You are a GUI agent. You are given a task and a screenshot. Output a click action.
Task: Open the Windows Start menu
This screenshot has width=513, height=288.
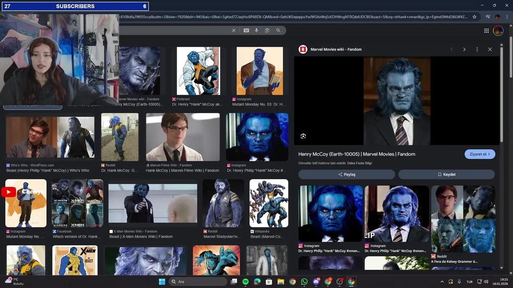[162, 282]
